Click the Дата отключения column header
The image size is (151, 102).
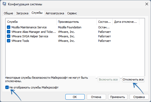click(126, 22)
